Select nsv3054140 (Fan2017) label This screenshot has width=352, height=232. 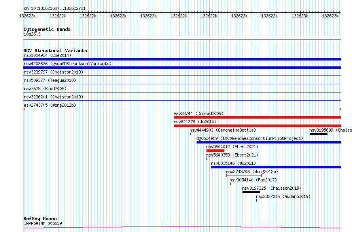point(253,180)
